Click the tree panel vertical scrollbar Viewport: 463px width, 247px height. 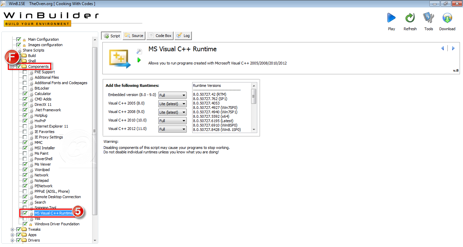point(95,131)
